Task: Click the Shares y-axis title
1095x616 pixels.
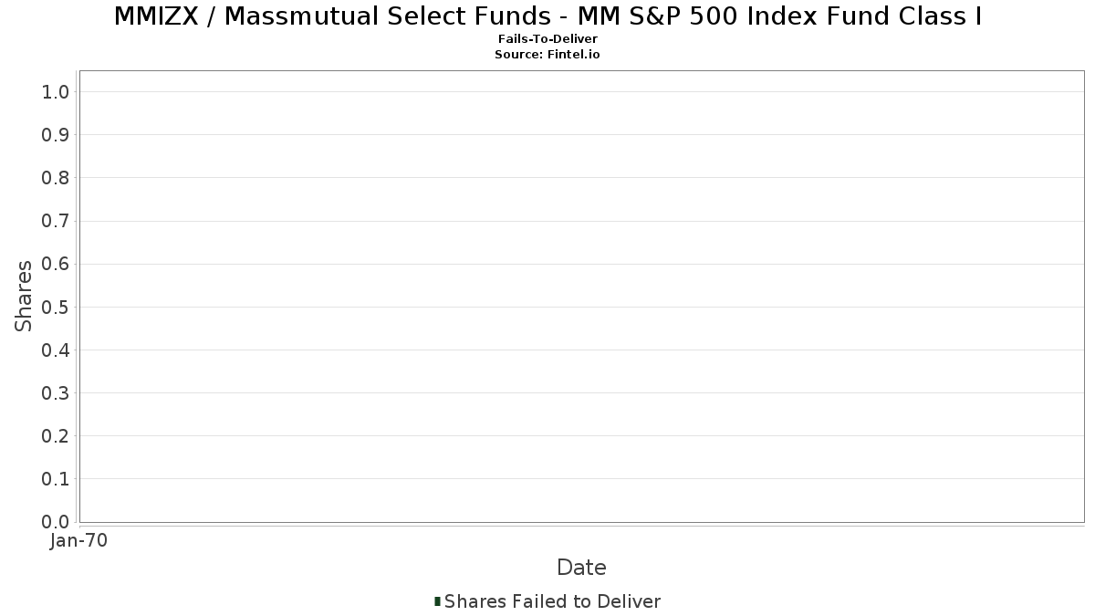Action: click(x=24, y=297)
